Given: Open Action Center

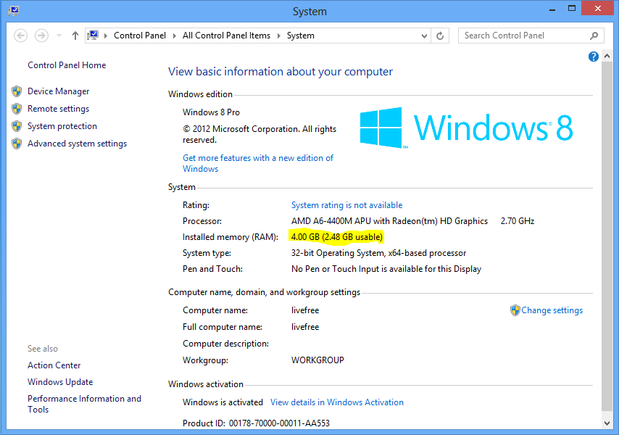Looking at the screenshot, I should 54,365.
